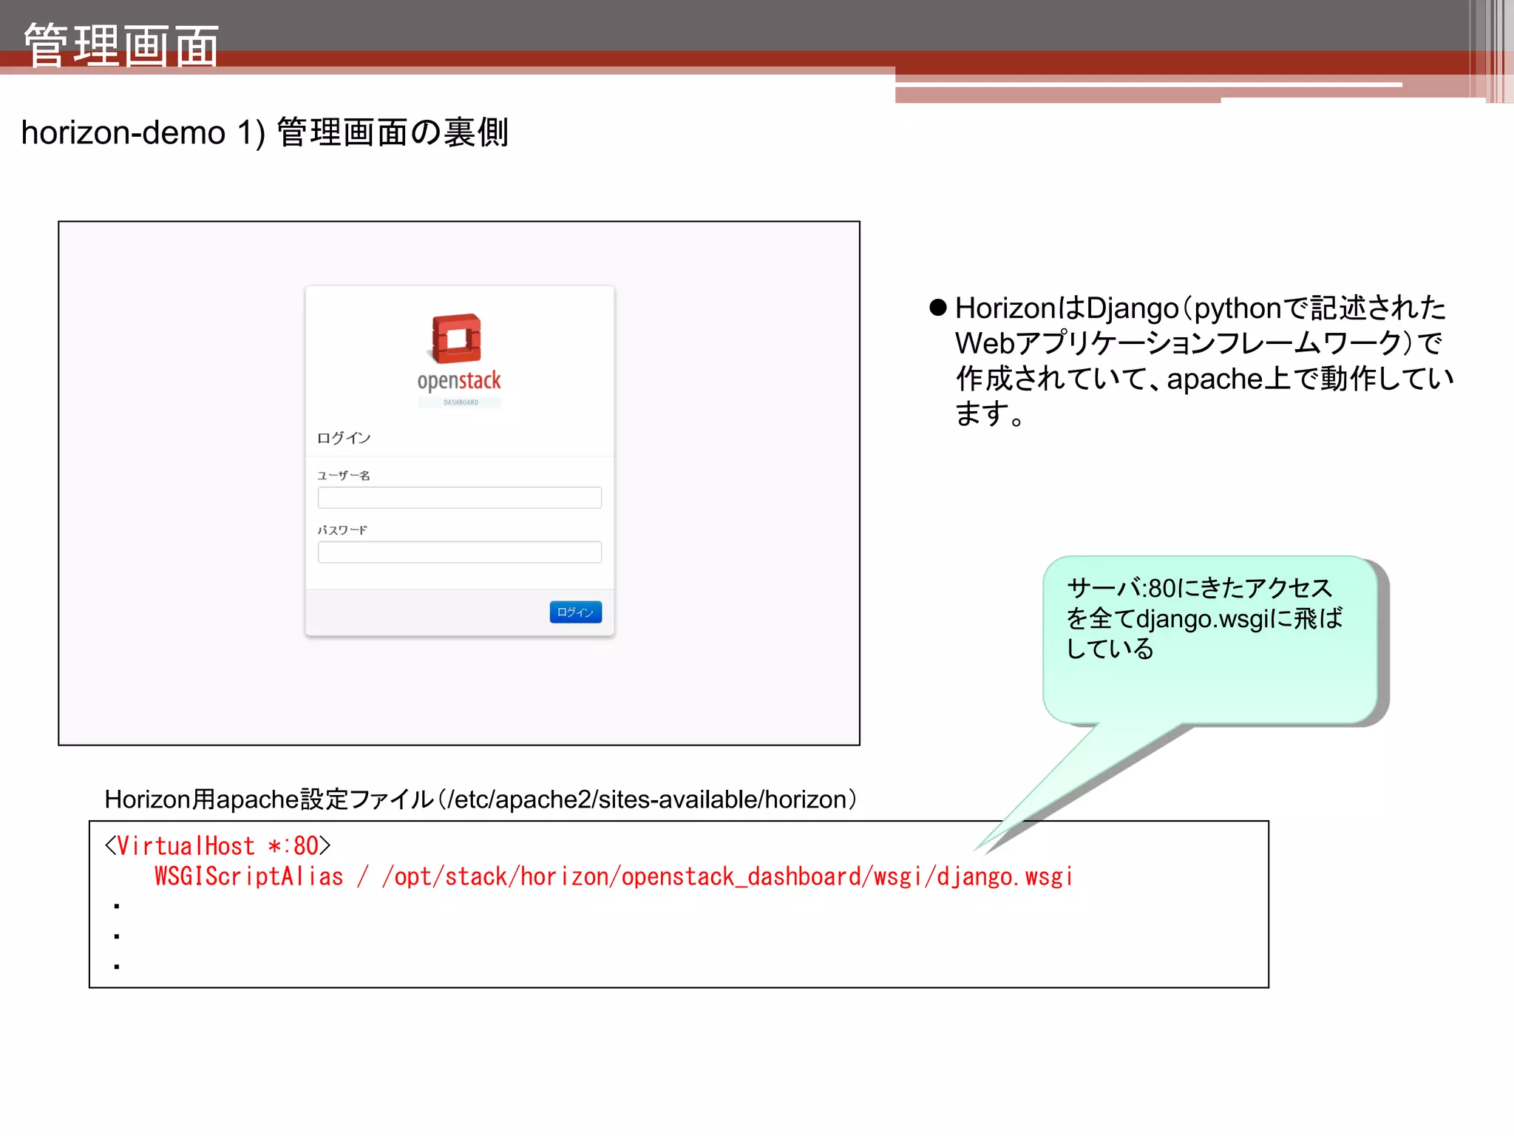Click the 管理画面 slide title
This screenshot has height=1136, width=1514.
pos(121,44)
